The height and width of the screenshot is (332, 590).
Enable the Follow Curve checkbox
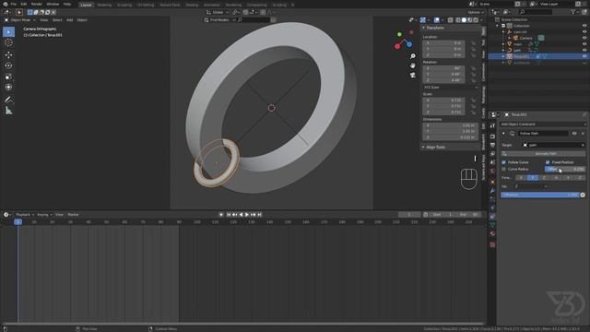click(504, 162)
